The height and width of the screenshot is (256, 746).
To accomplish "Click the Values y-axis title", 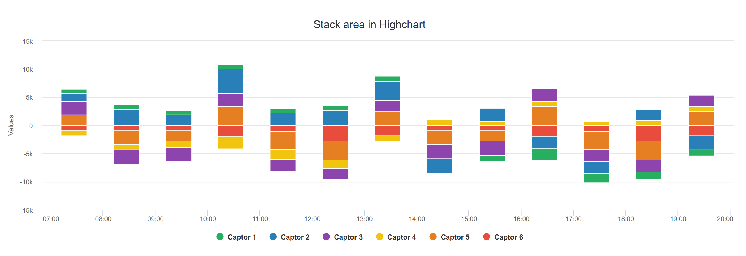I will [11, 125].
